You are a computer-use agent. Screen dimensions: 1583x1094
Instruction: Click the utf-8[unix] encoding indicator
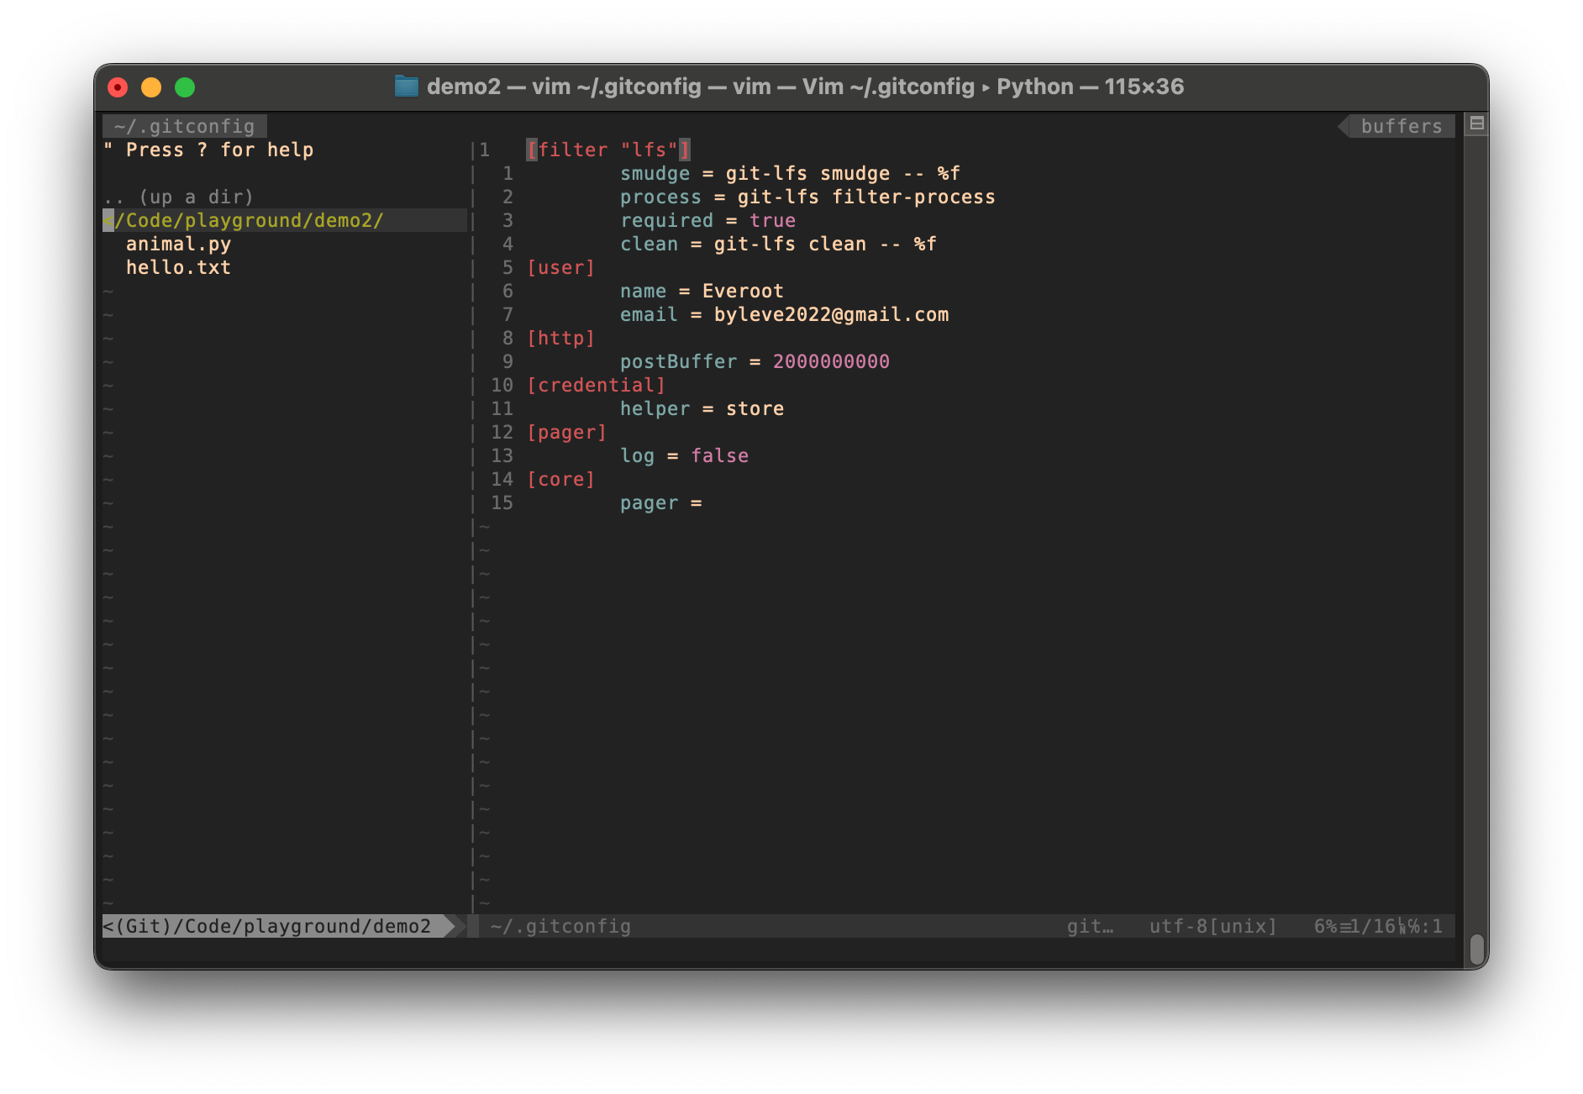pyautogui.click(x=1212, y=926)
